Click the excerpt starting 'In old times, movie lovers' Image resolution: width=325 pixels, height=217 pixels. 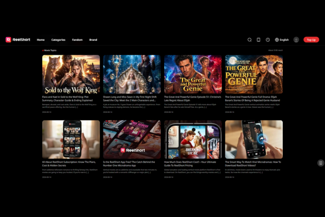coord(252,171)
